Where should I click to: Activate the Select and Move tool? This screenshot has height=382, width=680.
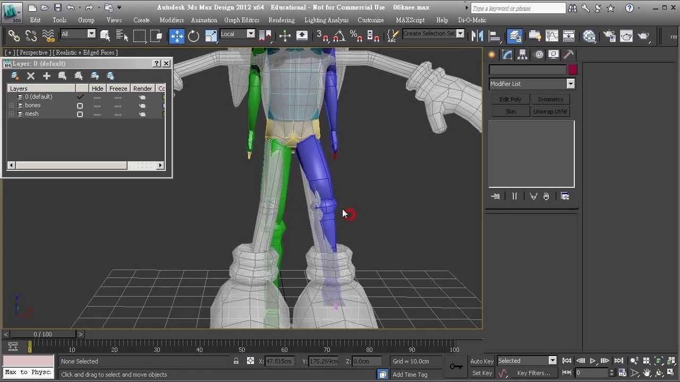click(x=177, y=36)
